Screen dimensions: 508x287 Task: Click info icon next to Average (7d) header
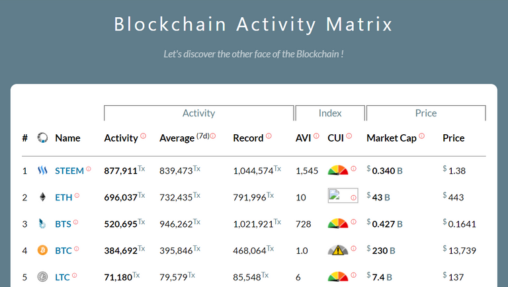coord(213,136)
